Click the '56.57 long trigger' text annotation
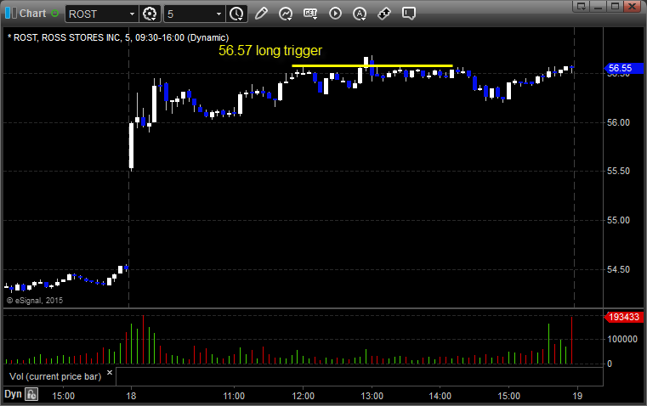This screenshot has width=647, height=406. tap(270, 51)
